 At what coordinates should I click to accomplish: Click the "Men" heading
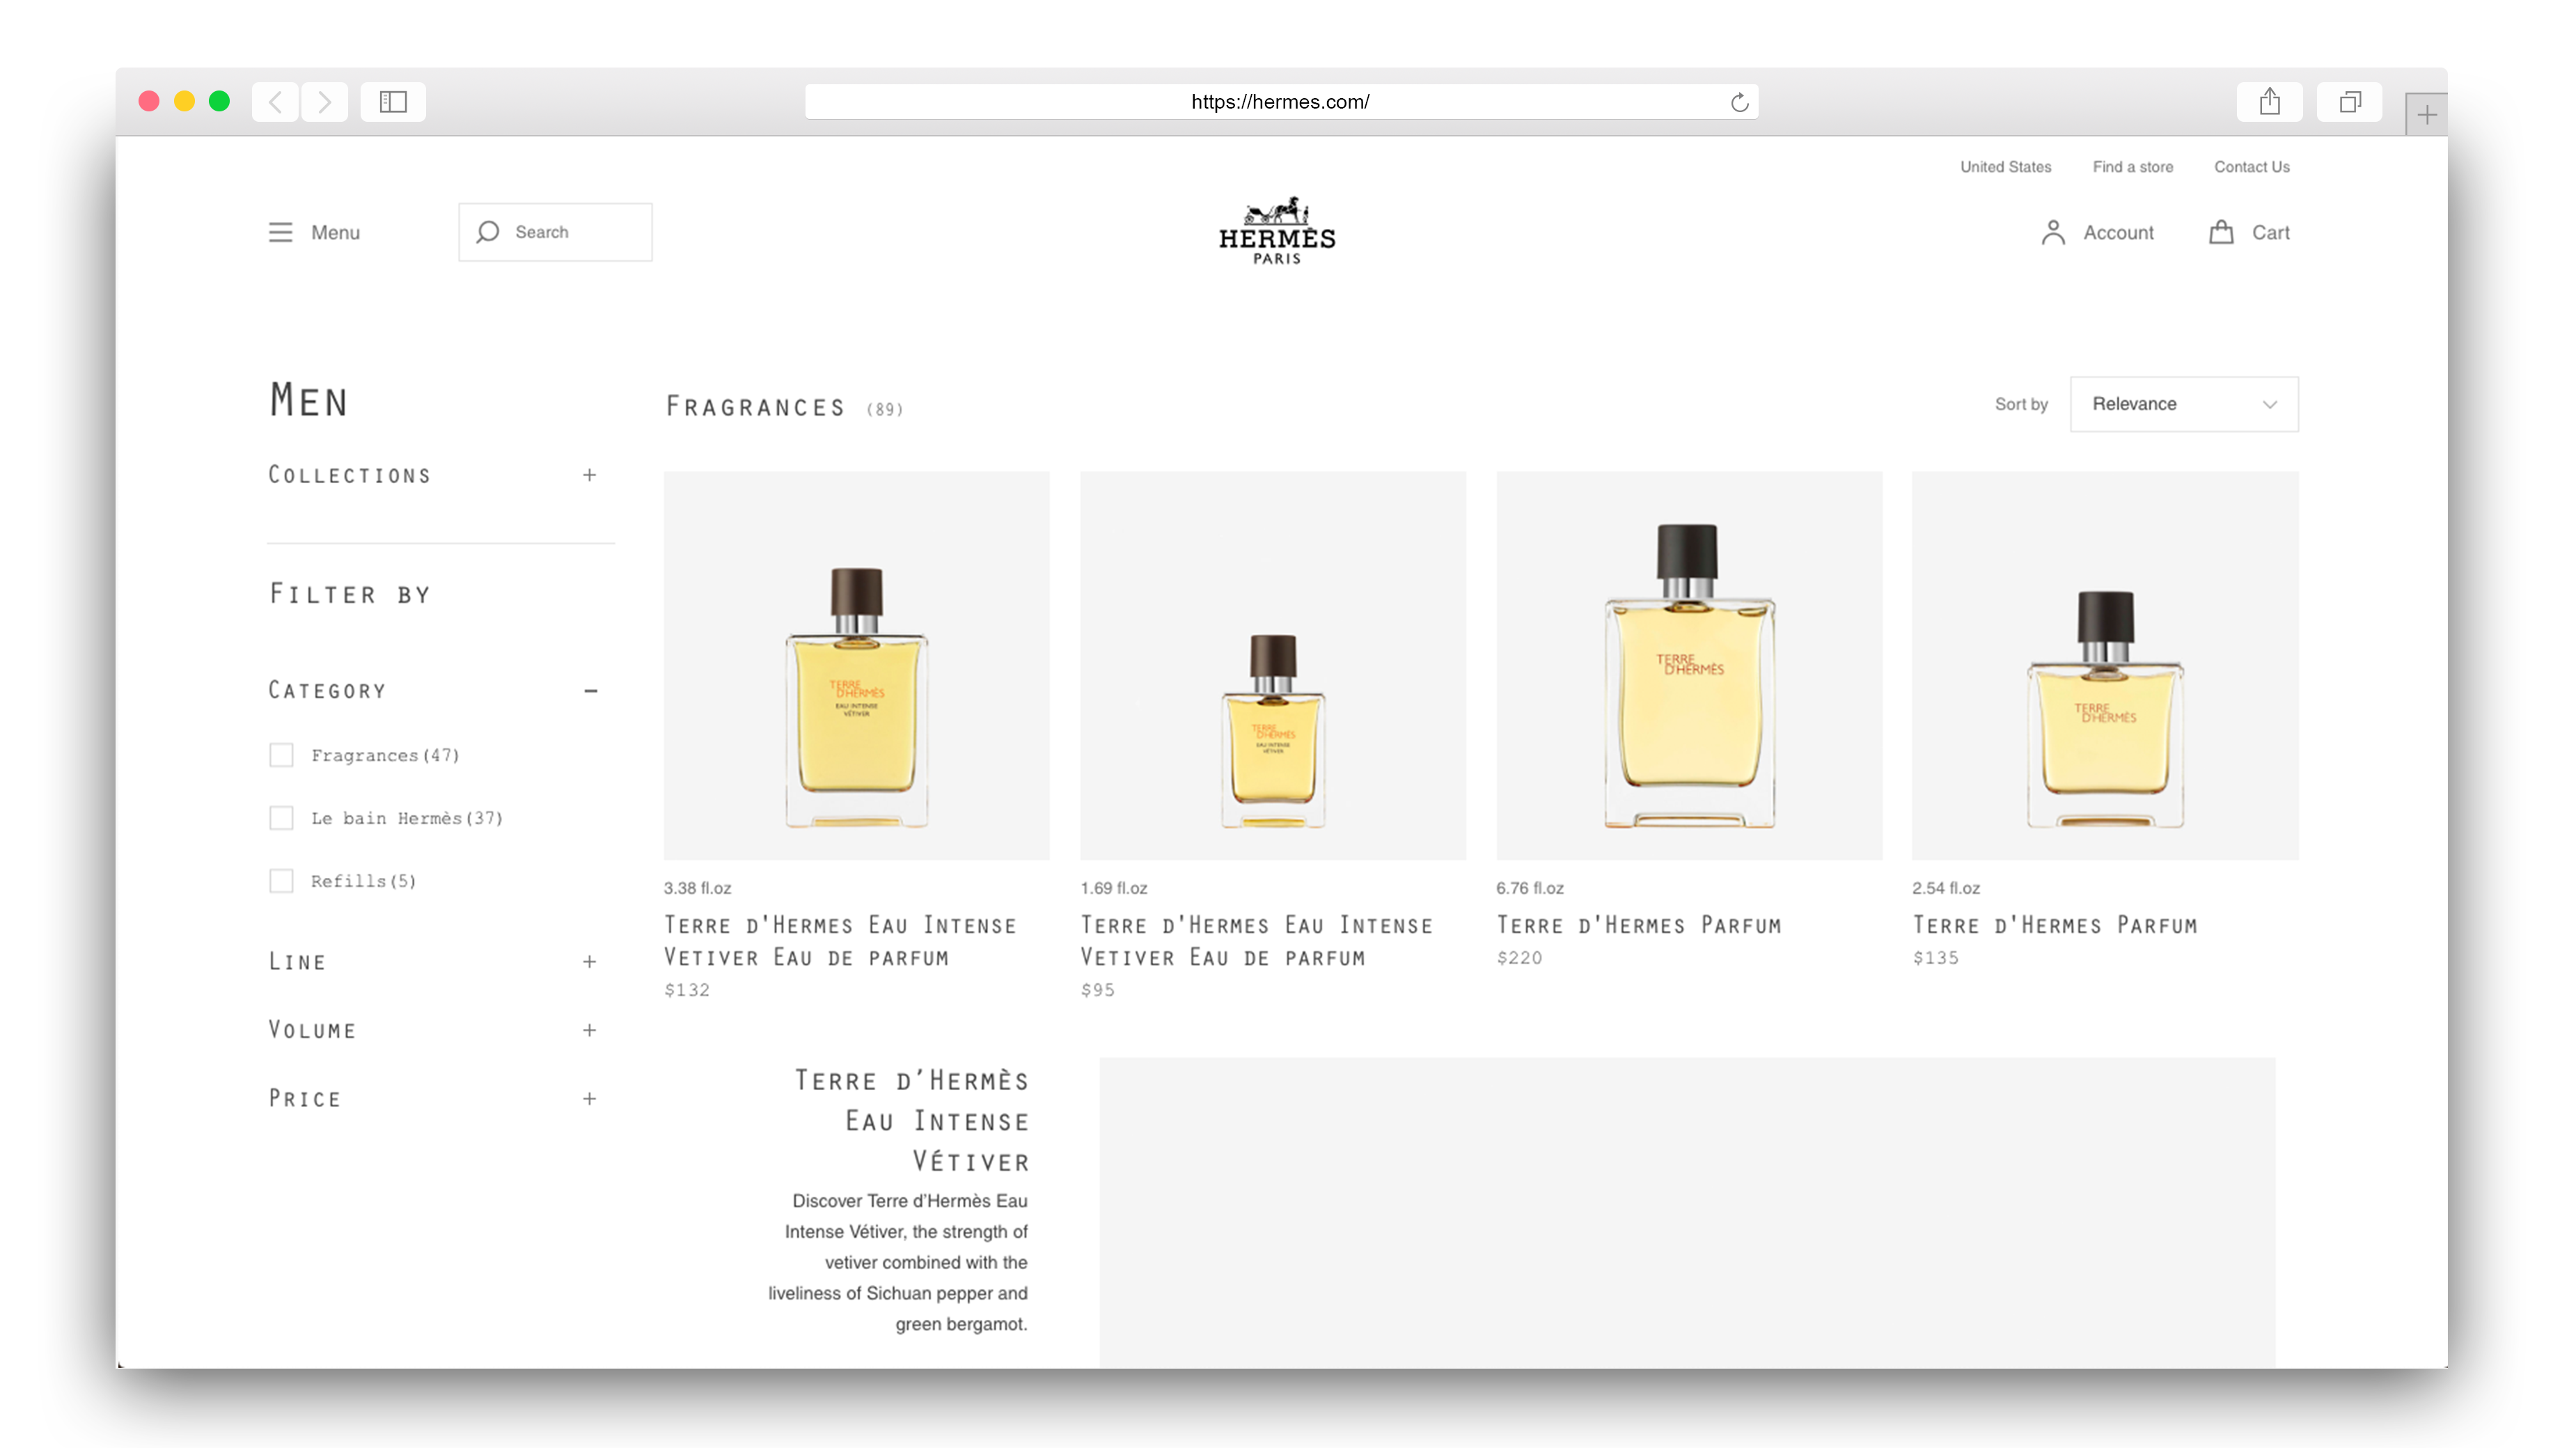(x=308, y=400)
